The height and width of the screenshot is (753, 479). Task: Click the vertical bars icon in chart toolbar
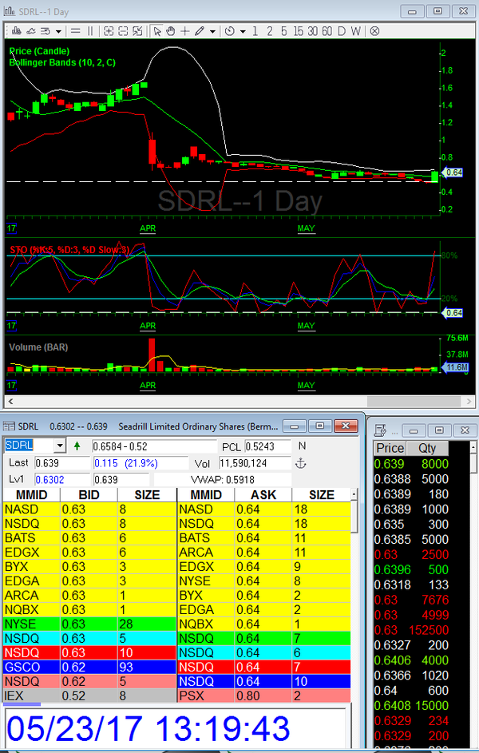coord(90,31)
